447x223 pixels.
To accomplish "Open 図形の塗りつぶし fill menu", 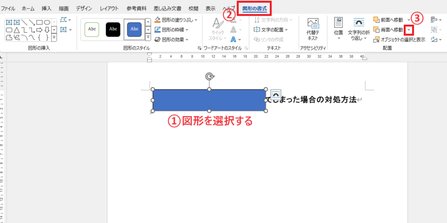I will (175, 20).
